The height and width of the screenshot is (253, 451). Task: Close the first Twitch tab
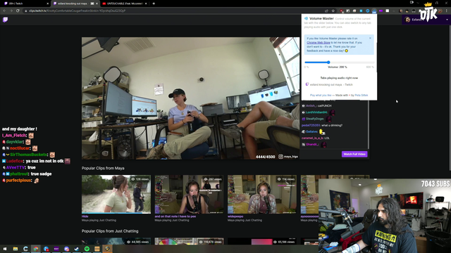47,4
